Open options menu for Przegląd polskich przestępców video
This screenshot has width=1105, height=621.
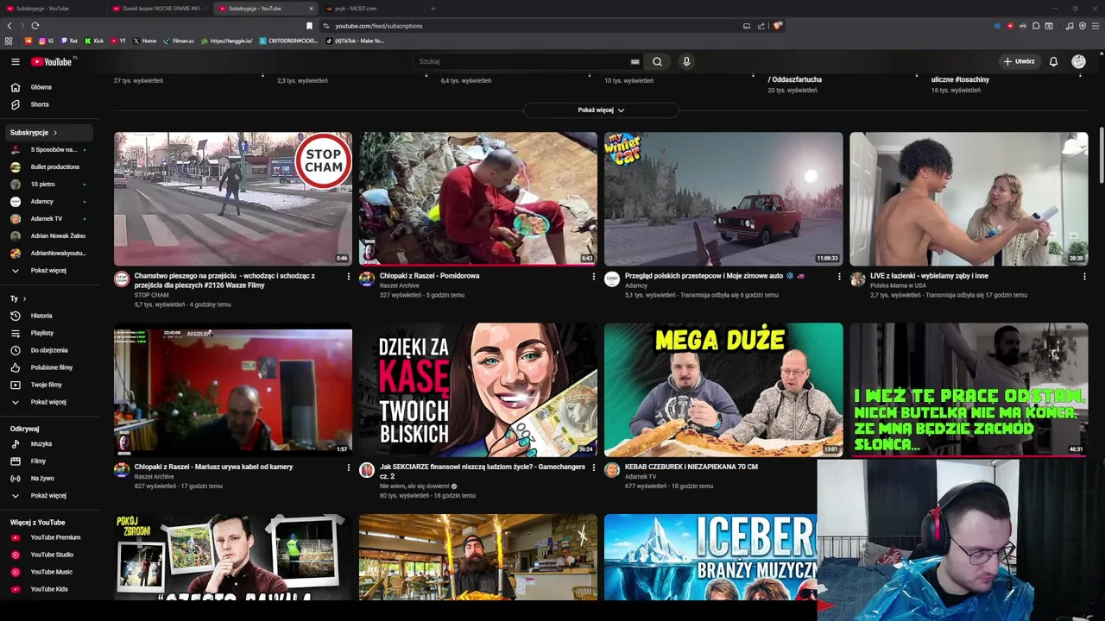(839, 277)
